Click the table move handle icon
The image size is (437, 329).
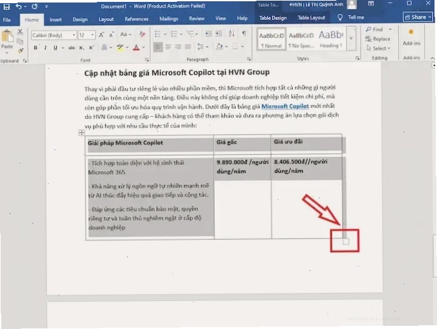[81, 133]
